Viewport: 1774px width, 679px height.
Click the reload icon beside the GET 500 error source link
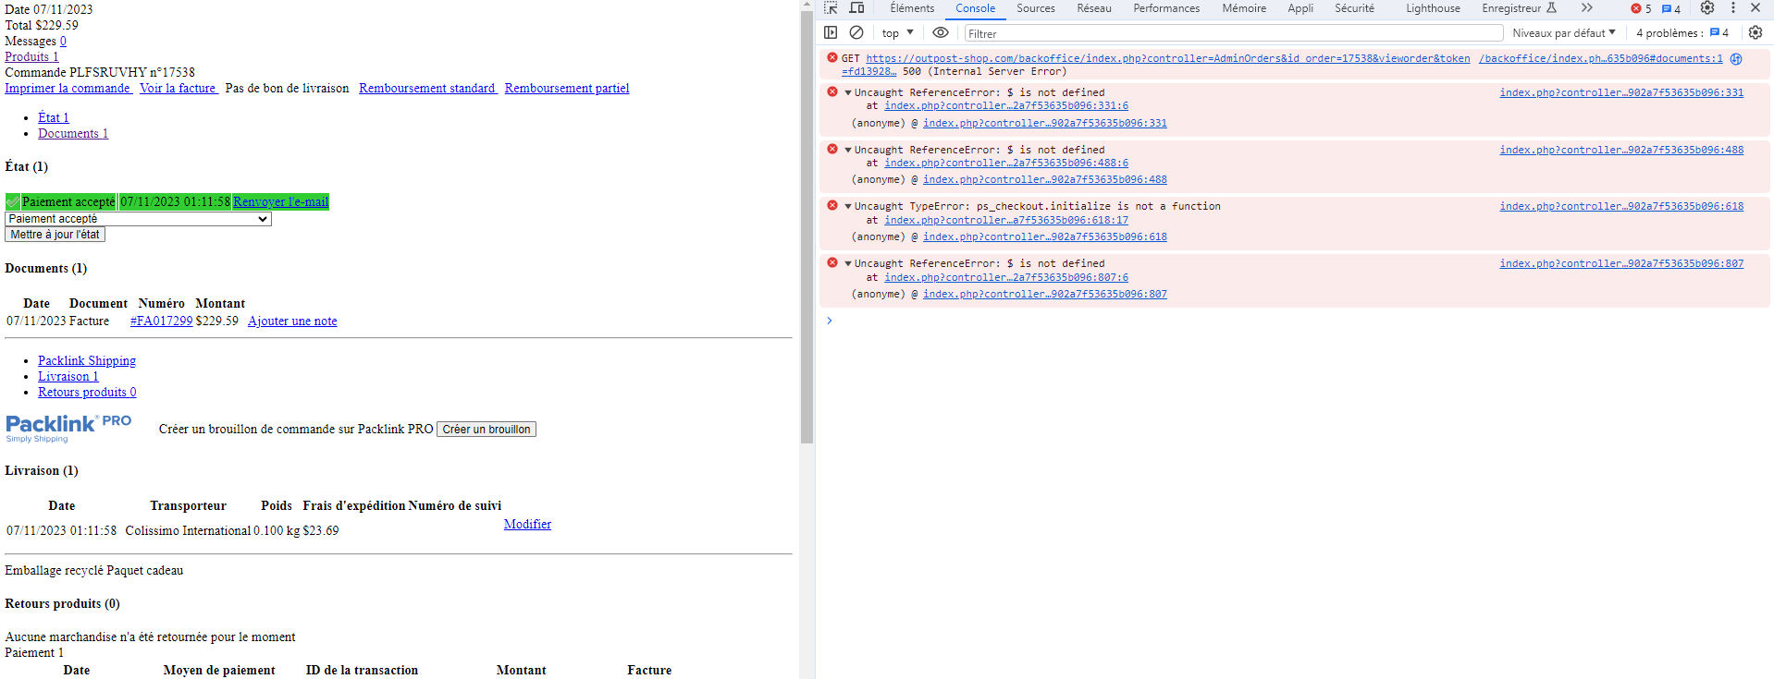1736,58
